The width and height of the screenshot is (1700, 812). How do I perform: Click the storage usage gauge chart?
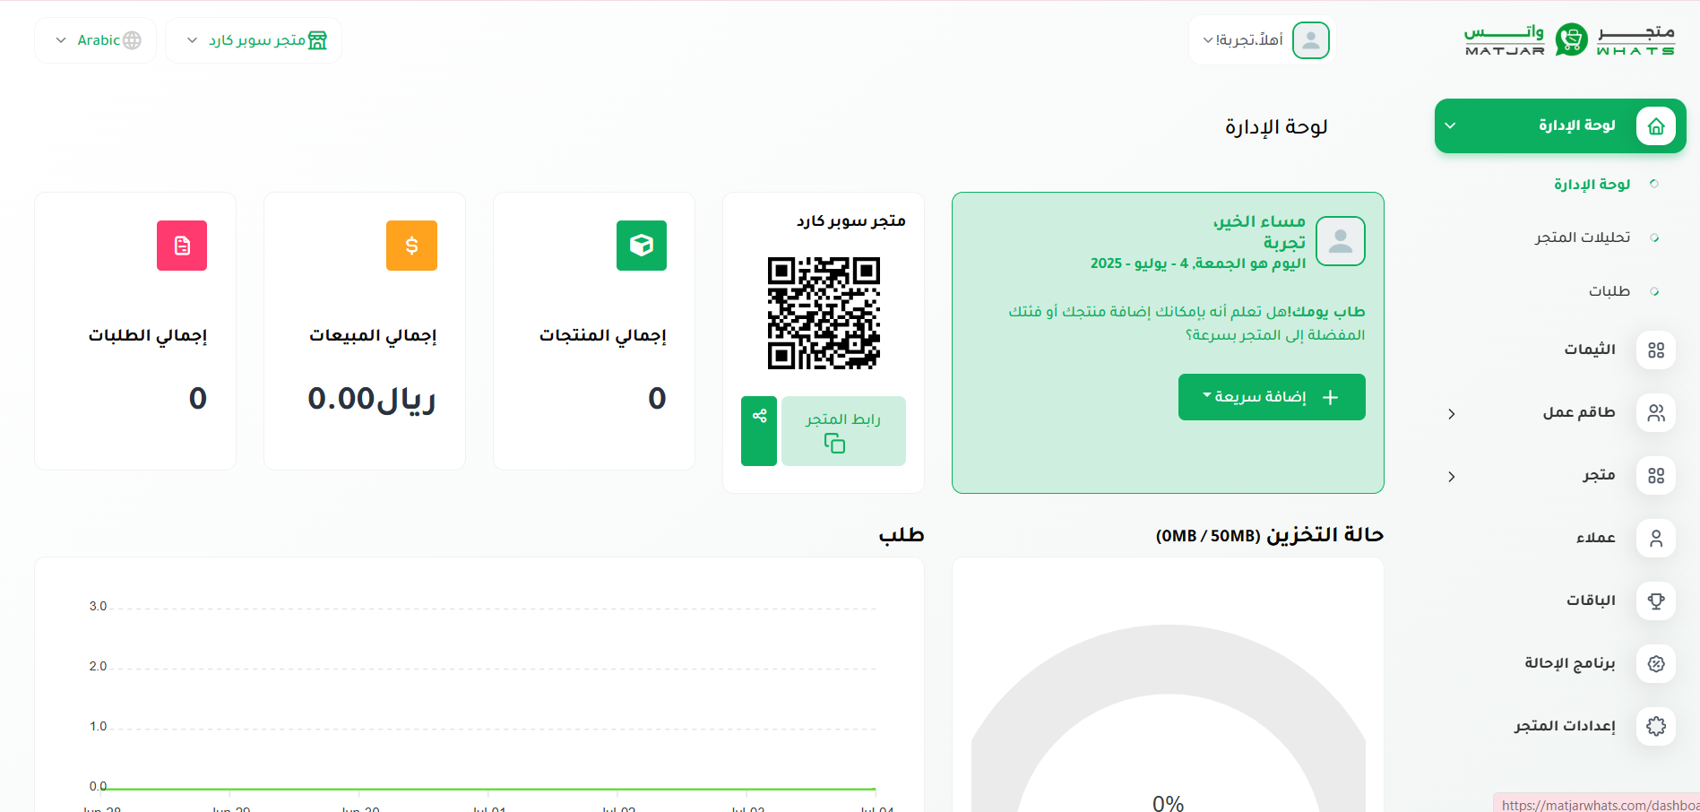coord(1169,717)
